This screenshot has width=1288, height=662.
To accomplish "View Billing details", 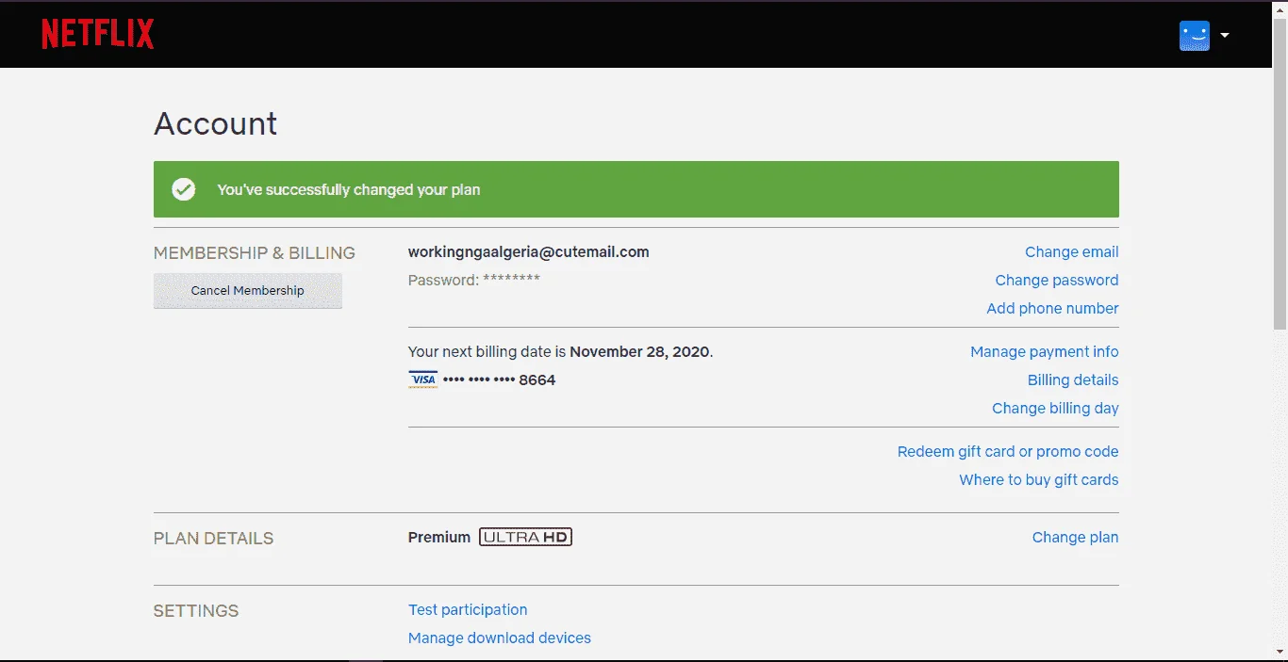I will click(1073, 379).
